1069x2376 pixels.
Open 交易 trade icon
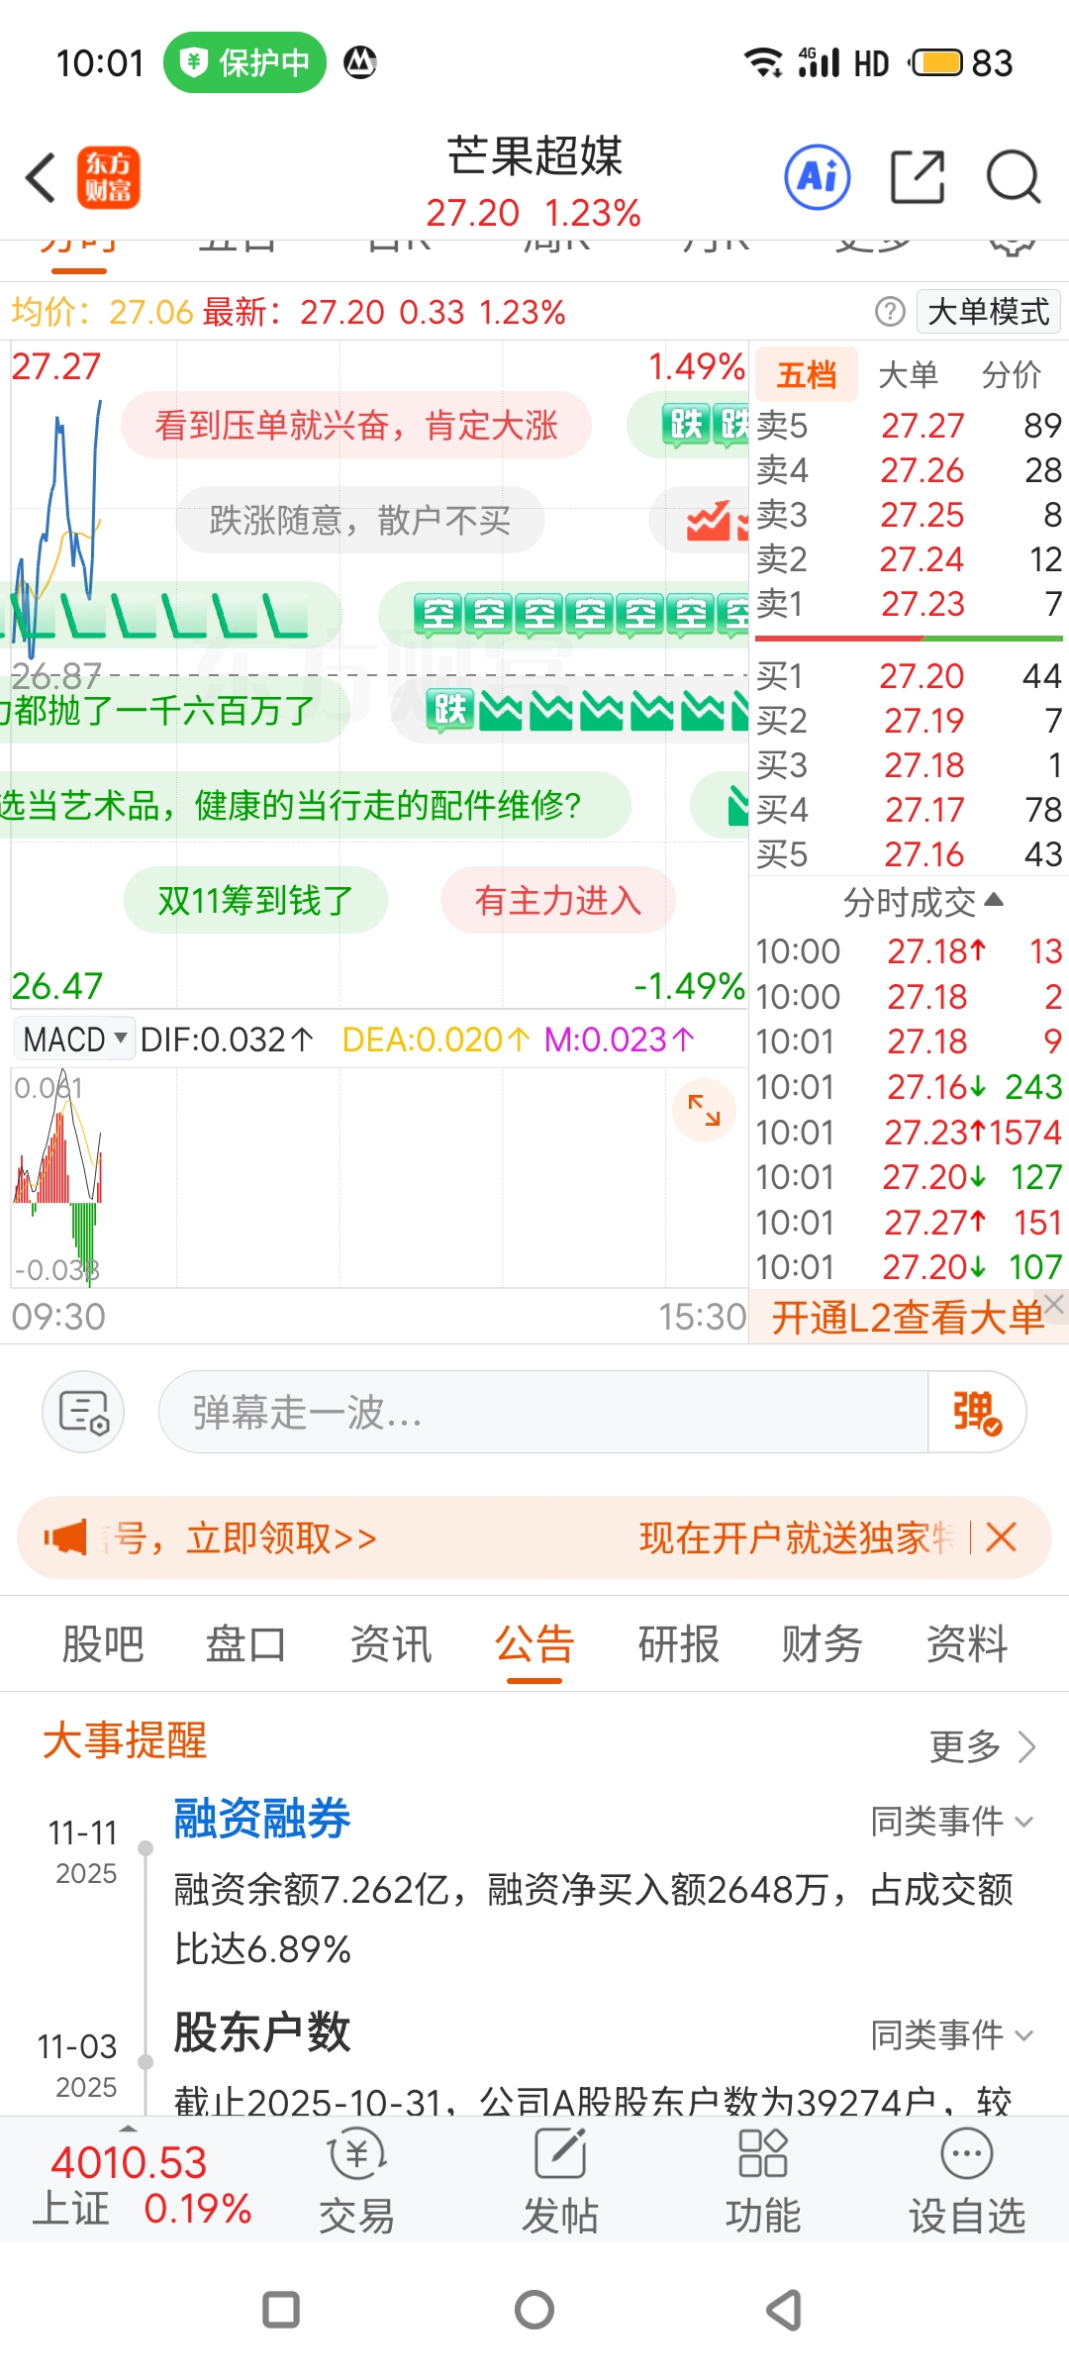click(x=356, y=2182)
